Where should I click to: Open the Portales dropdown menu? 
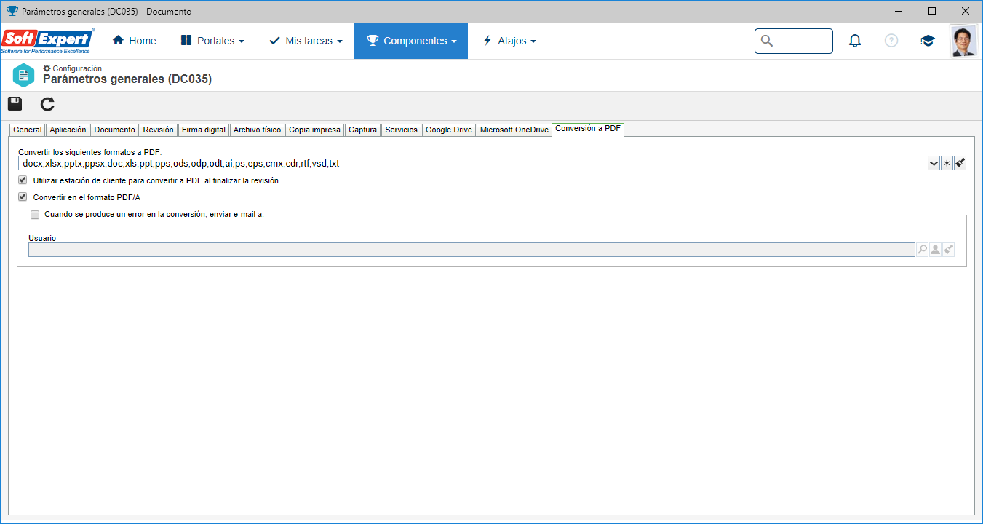[212, 41]
